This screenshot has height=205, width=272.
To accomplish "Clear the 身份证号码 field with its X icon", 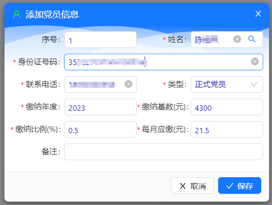I will pos(255,61).
